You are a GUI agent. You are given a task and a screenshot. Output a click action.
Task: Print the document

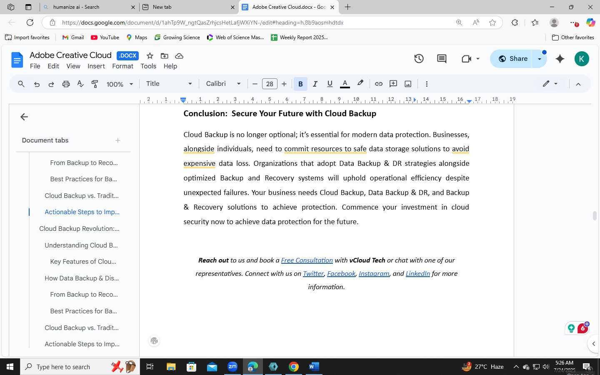click(x=66, y=84)
